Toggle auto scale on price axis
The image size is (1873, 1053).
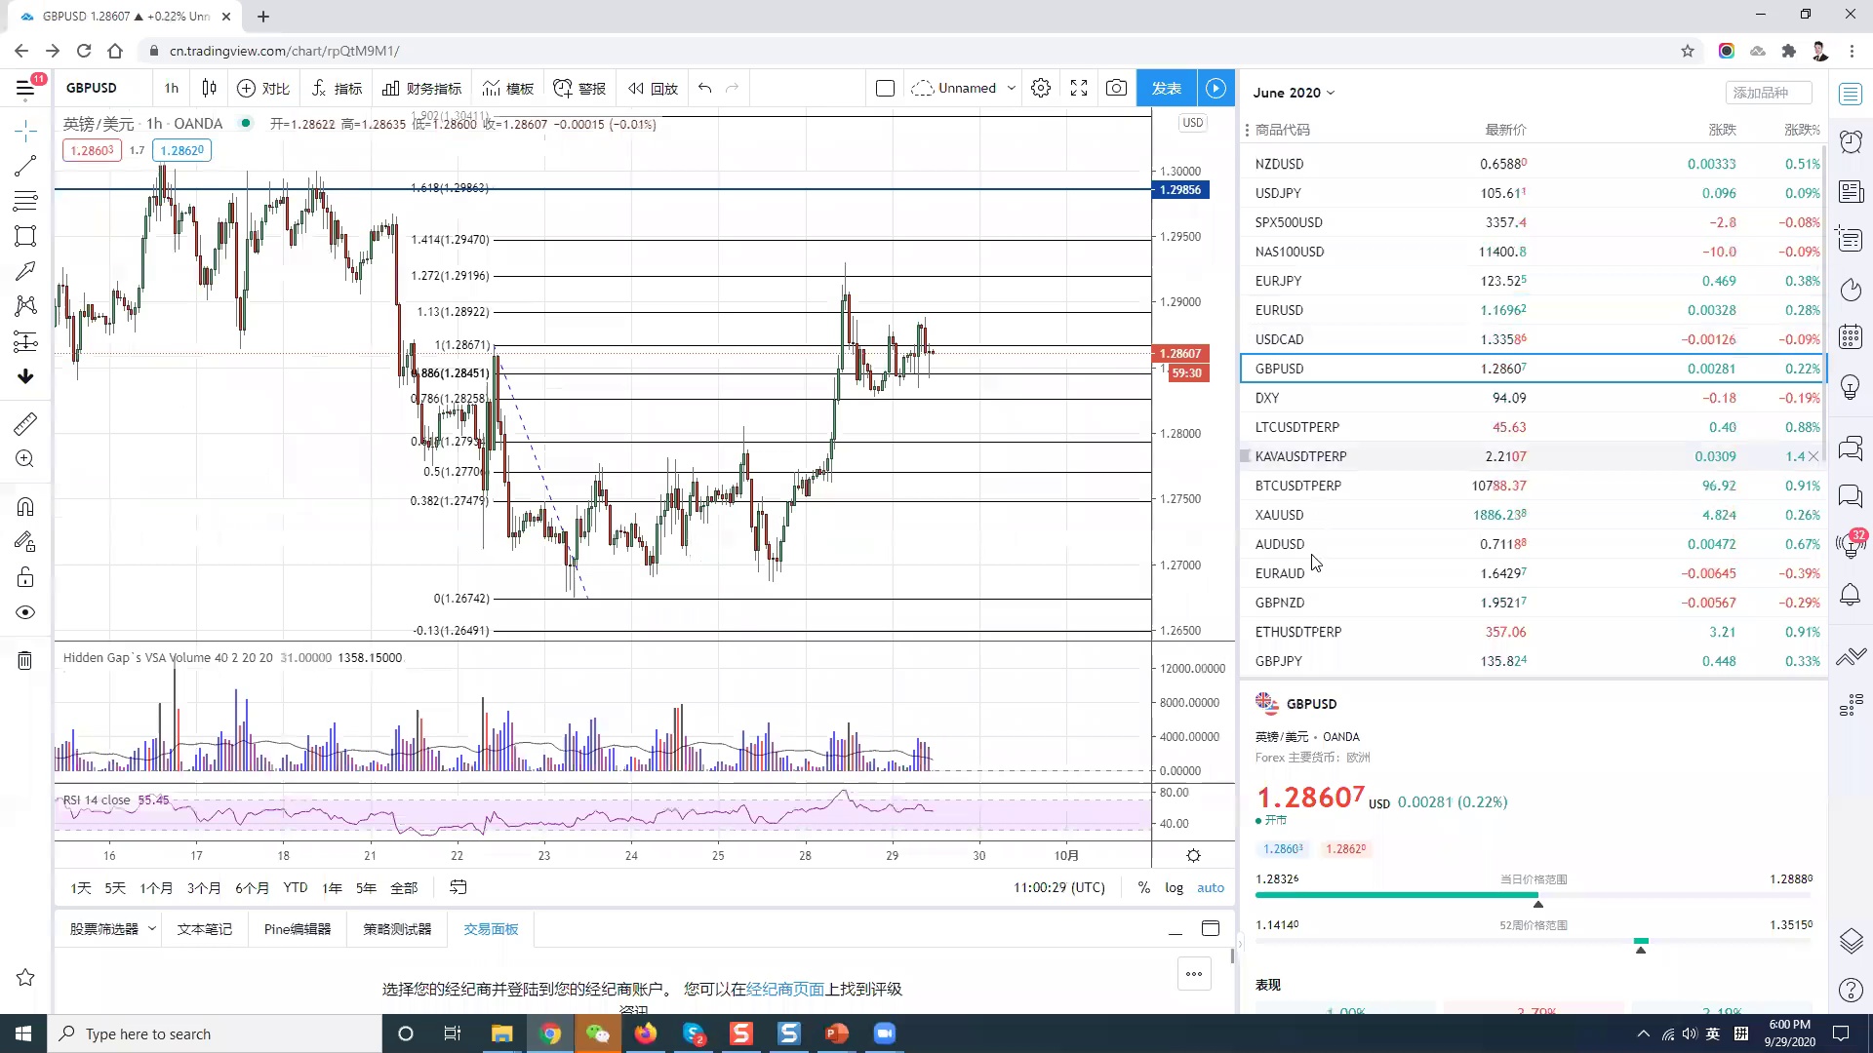1211,887
